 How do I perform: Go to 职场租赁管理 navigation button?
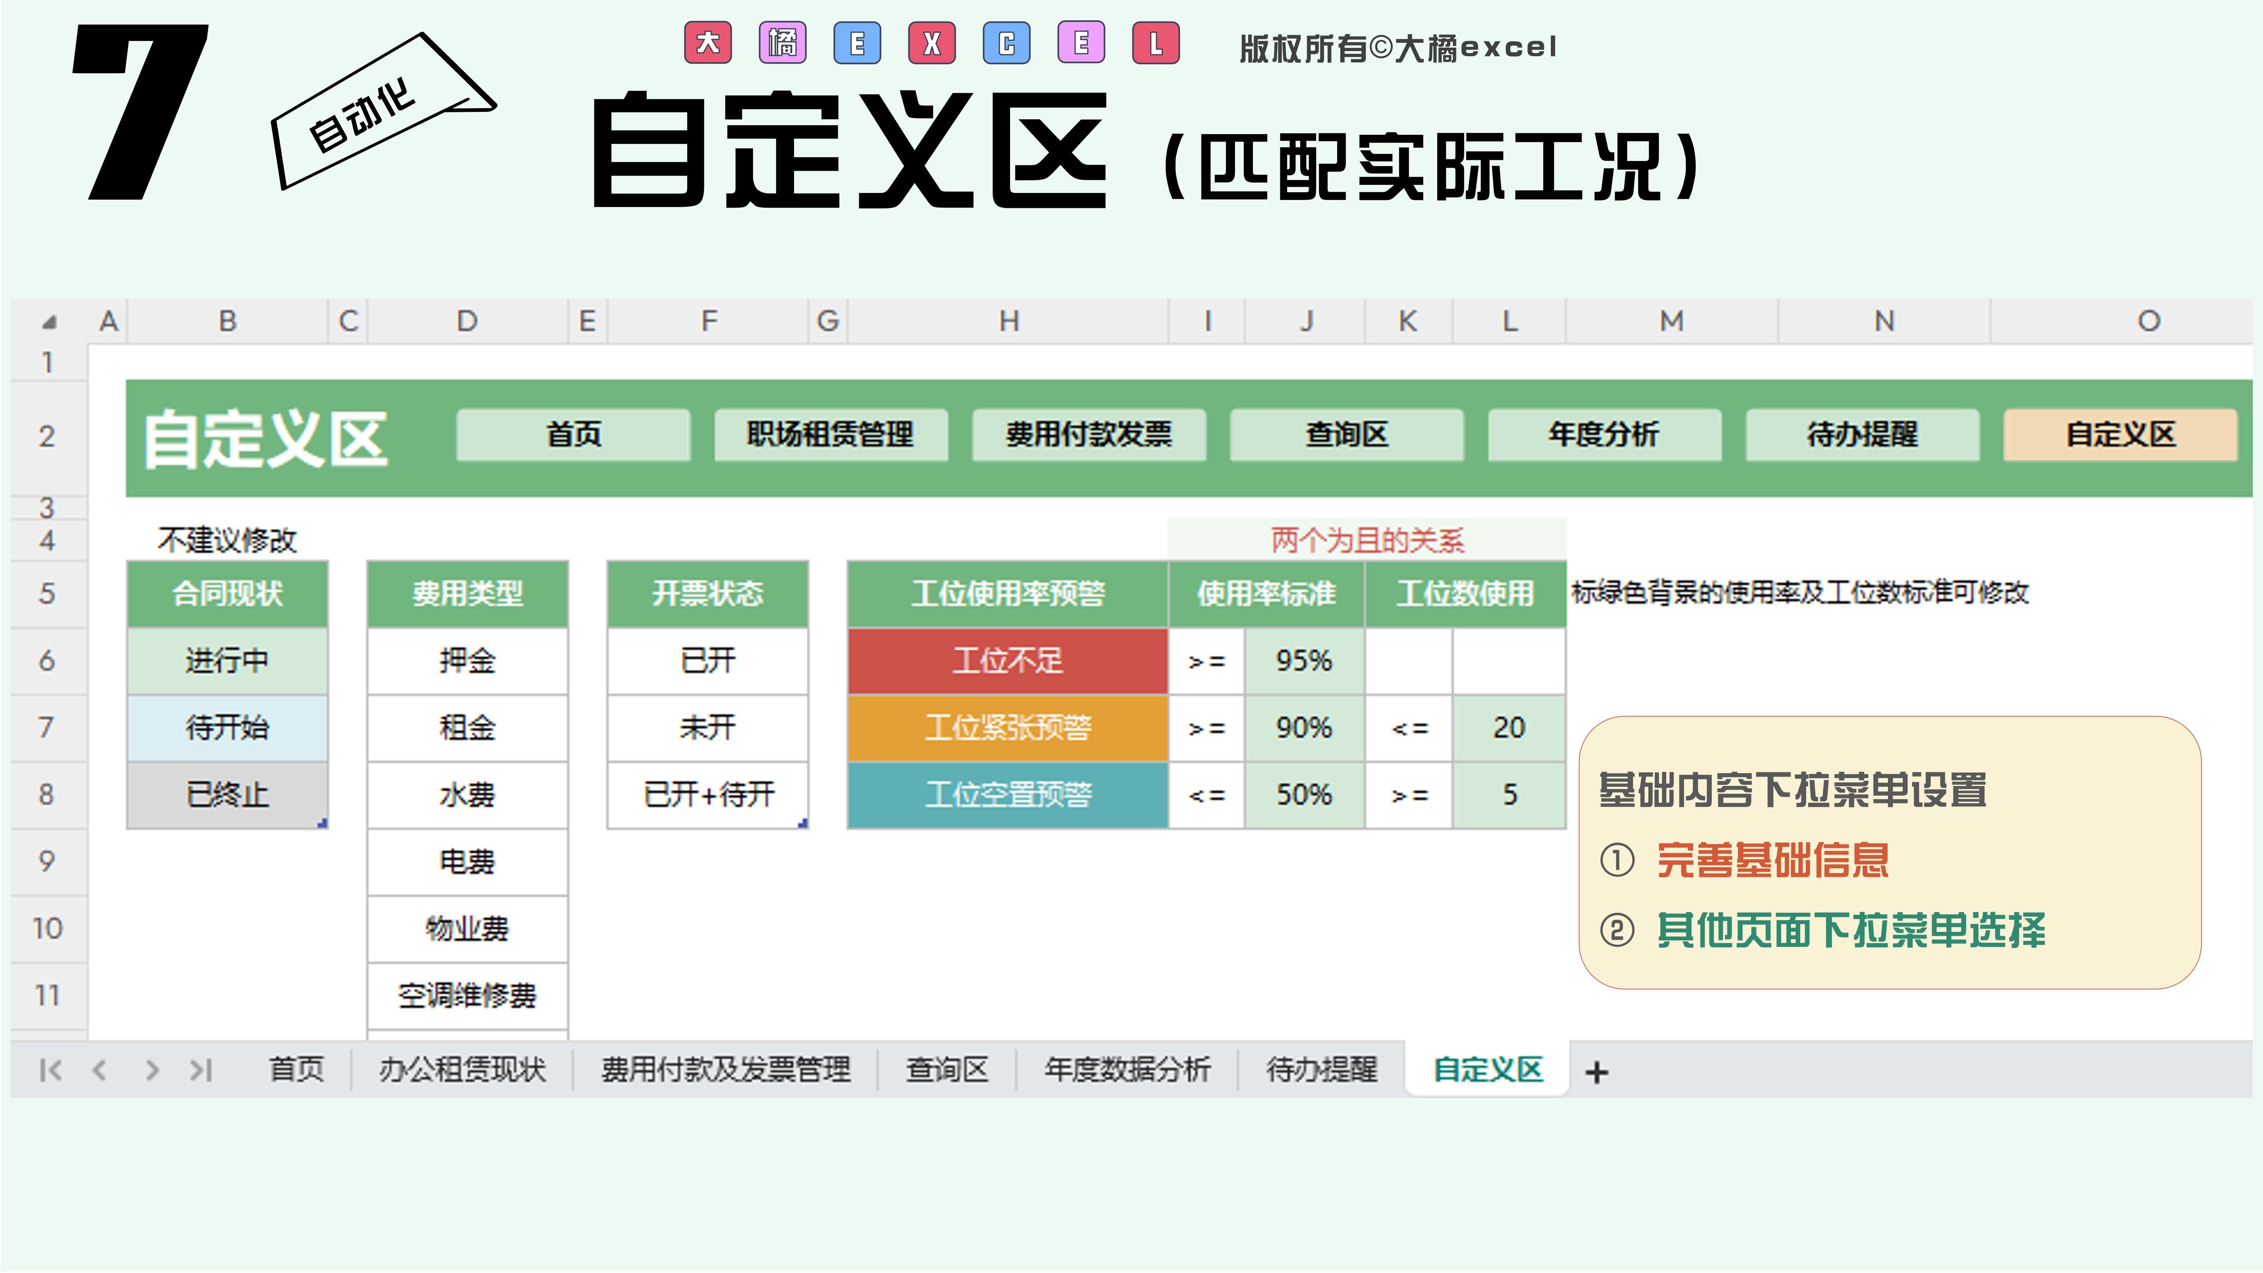[830, 434]
